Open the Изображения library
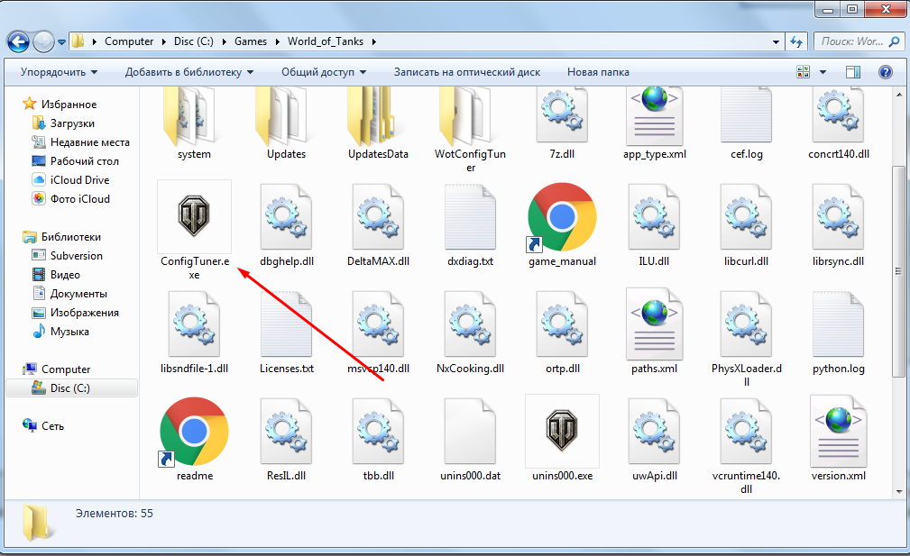Screen dimensions: 910x556 pyautogui.click(x=76, y=313)
